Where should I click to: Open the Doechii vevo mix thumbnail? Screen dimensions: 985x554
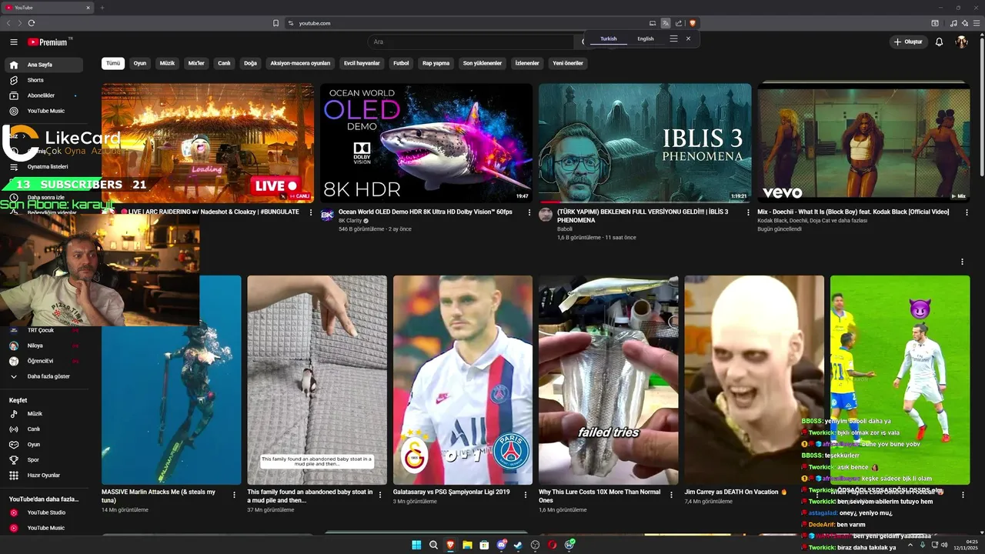[863, 143]
